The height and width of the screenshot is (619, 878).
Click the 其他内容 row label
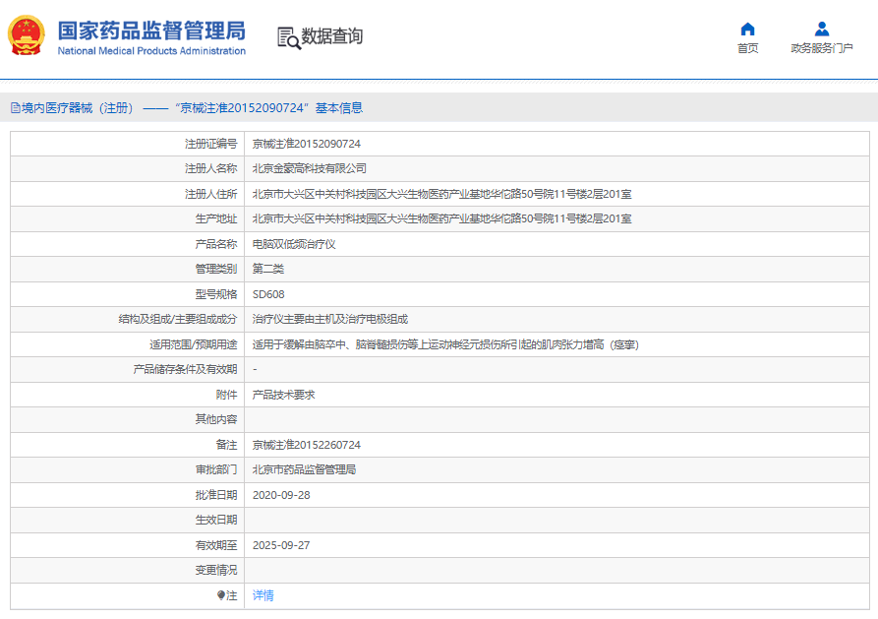pos(216,419)
